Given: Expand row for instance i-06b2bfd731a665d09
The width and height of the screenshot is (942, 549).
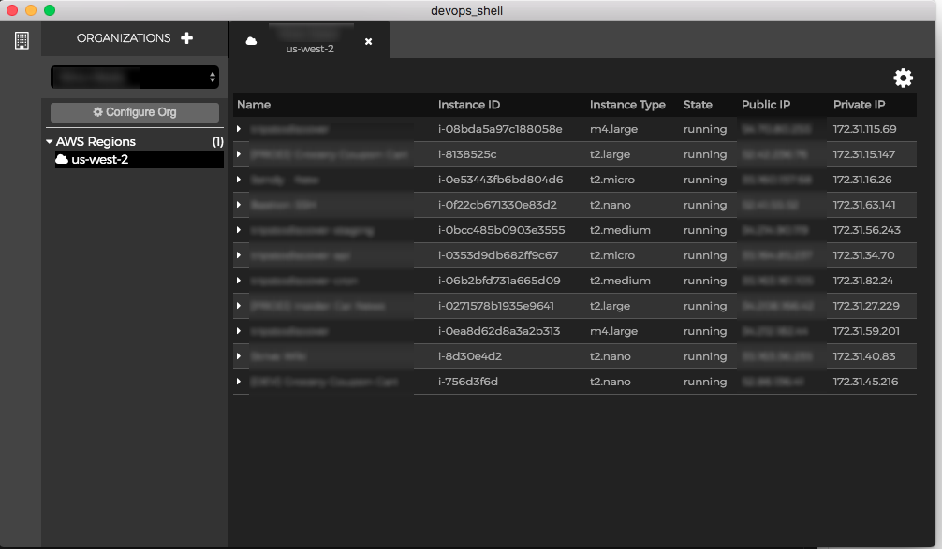Looking at the screenshot, I should tap(239, 281).
